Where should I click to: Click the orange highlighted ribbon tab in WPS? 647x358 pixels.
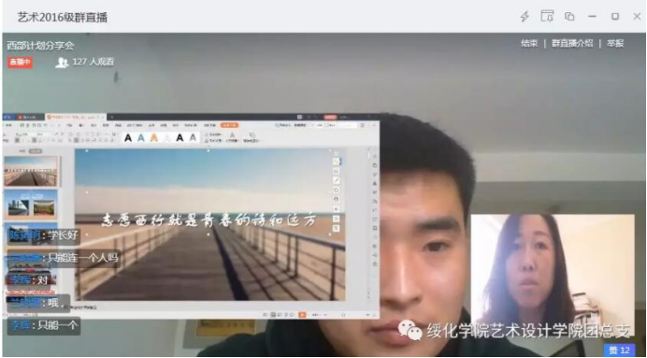pos(229,125)
